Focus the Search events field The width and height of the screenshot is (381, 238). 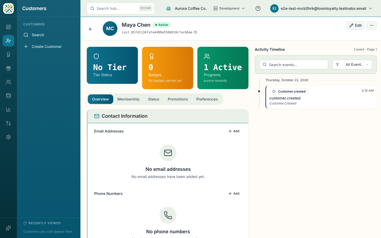click(x=294, y=65)
